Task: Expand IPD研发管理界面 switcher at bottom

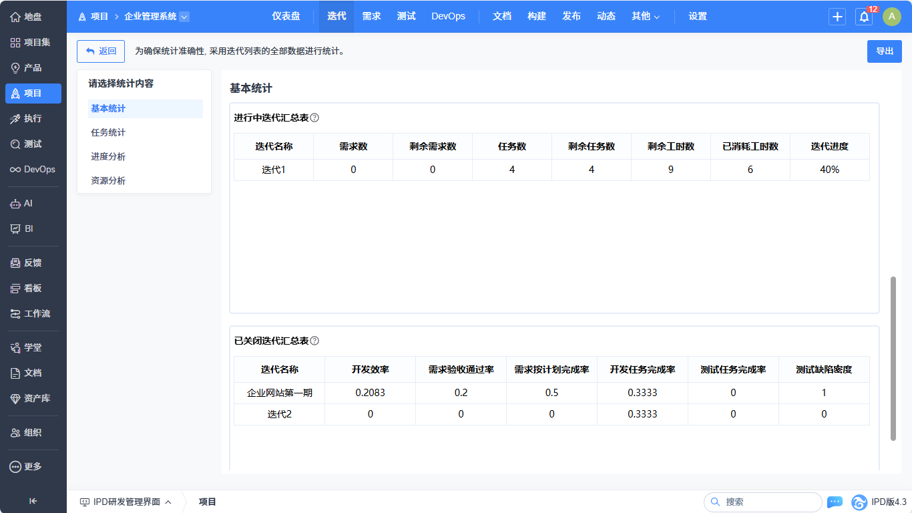Action: pyautogui.click(x=126, y=502)
